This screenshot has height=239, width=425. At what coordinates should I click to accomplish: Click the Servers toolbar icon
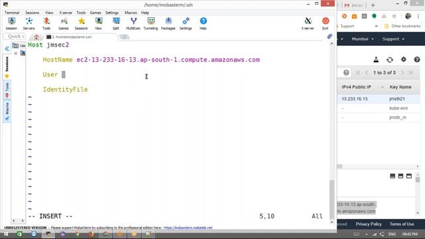point(29,23)
